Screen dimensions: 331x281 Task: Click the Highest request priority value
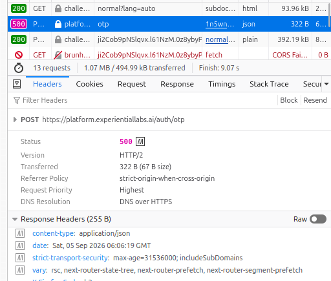click(x=132, y=190)
